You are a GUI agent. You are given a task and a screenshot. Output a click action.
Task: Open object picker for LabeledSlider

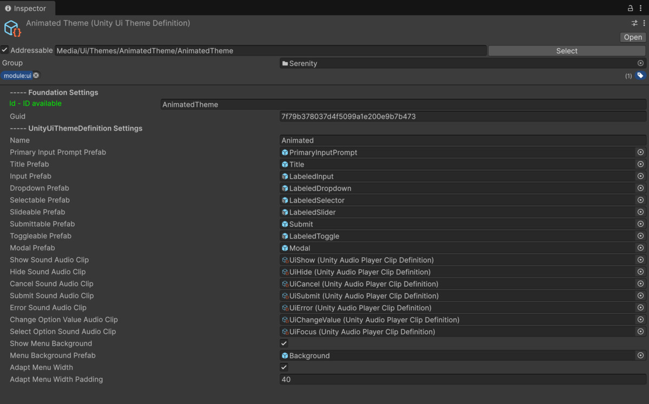pyautogui.click(x=641, y=212)
